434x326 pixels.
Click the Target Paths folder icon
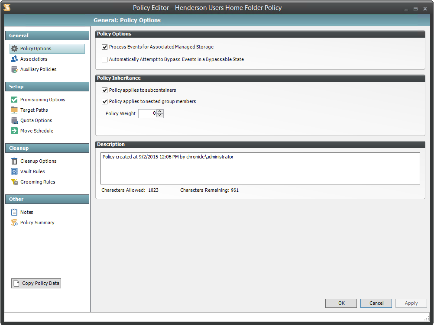tap(14, 110)
